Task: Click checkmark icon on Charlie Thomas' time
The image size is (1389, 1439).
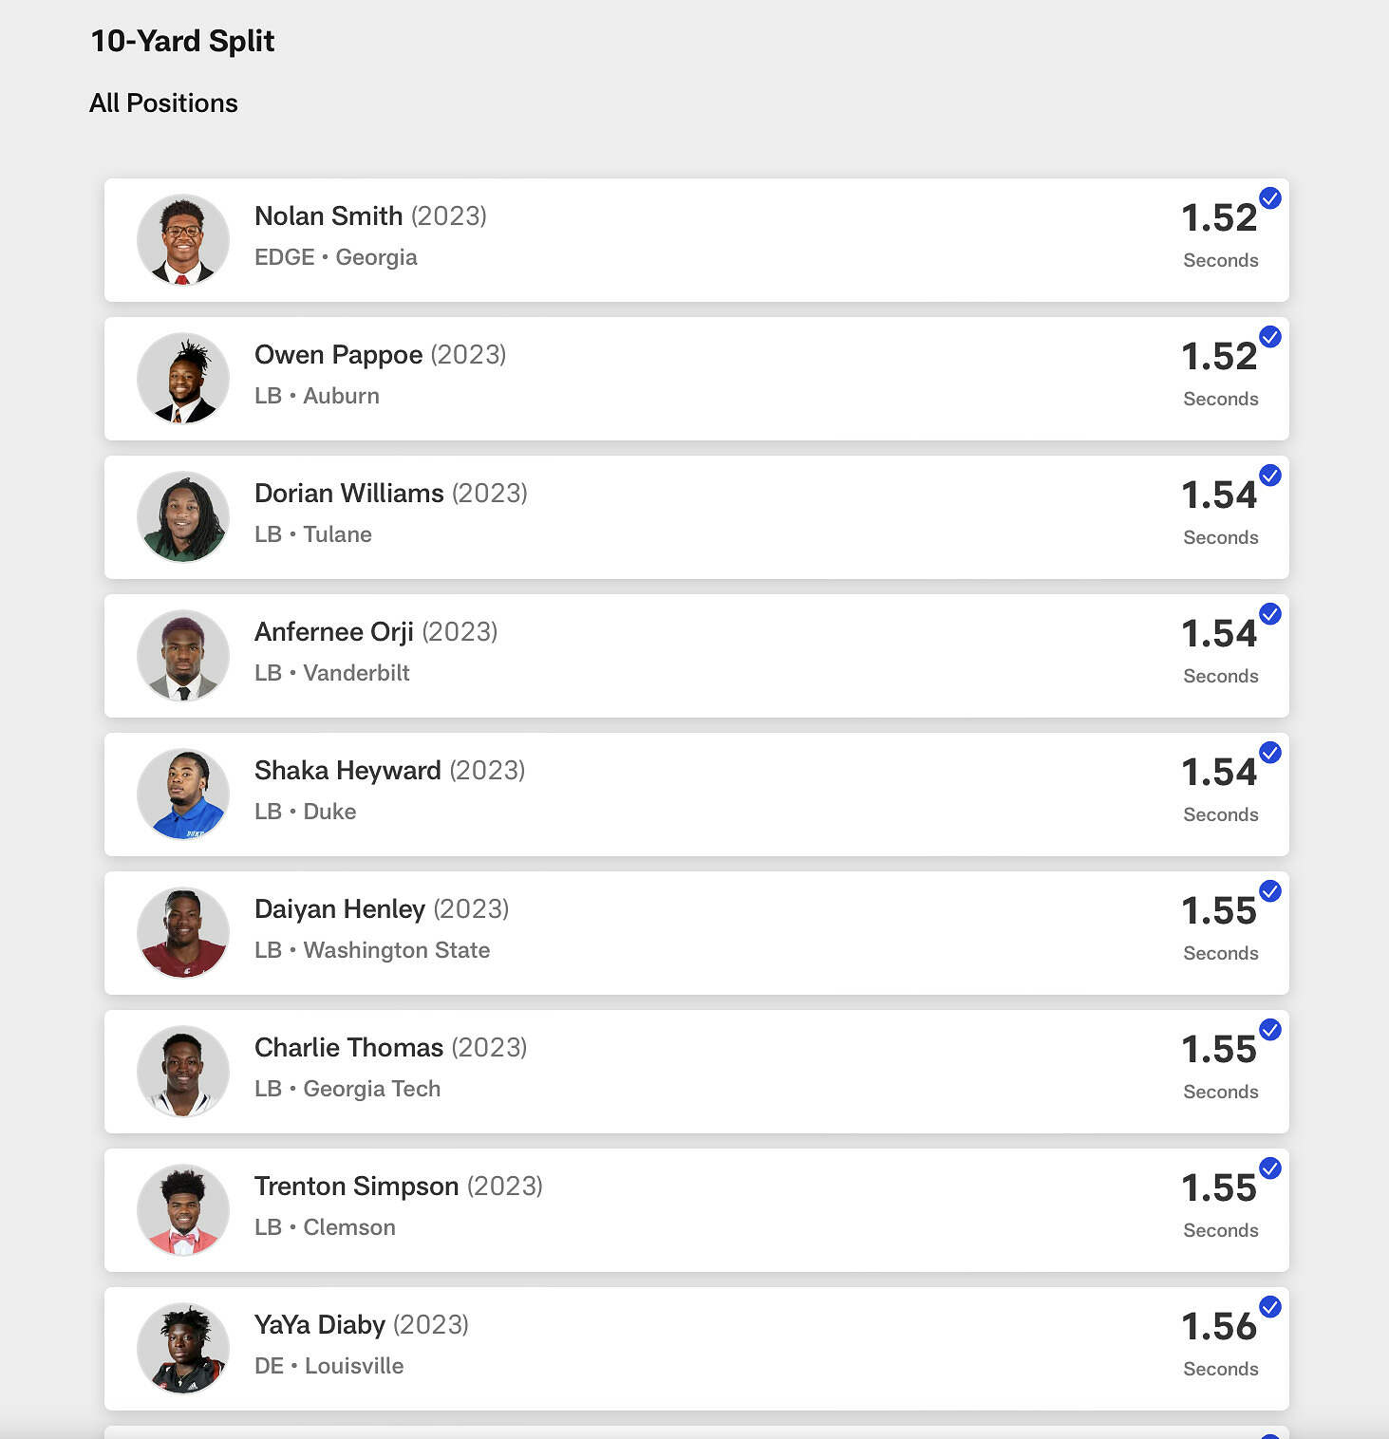Action: click(x=1269, y=1030)
